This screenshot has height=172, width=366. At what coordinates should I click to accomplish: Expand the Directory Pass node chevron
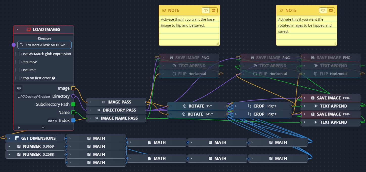tap(90, 110)
